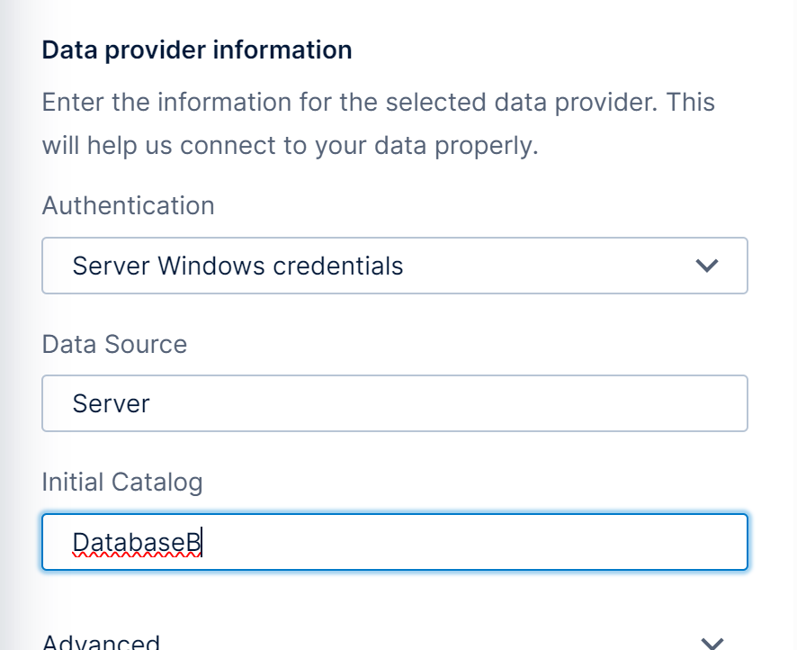Viewport: 797px width, 650px height.
Task: Click the left panel edge shadow
Action: click(11, 324)
